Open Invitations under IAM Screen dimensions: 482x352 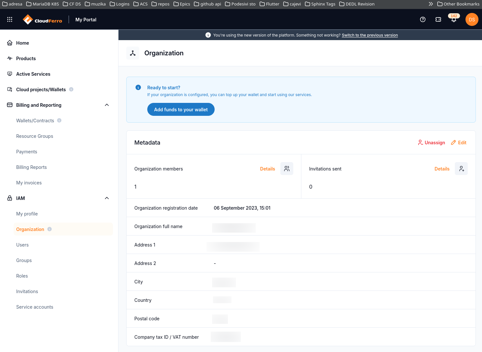click(27, 291)
